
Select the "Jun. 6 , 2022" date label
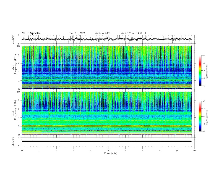click(x=77, y=33)
